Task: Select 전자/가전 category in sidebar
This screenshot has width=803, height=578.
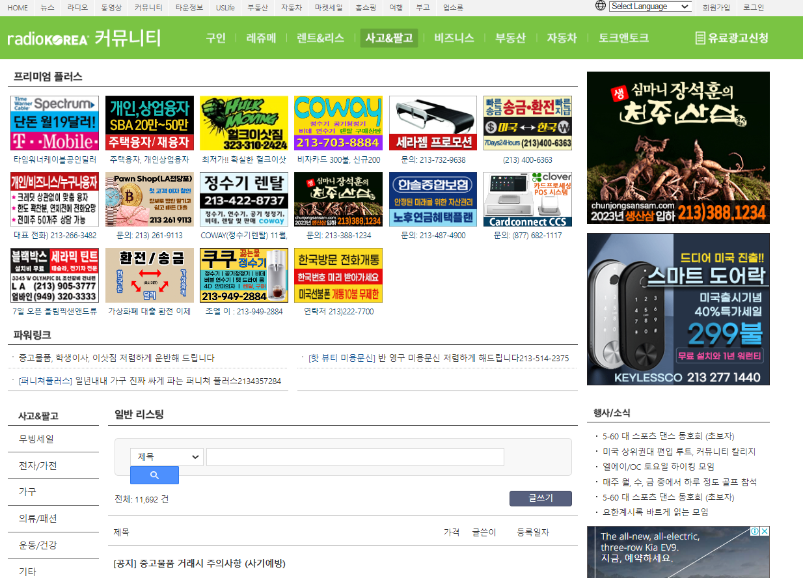Action: point(38,465)
